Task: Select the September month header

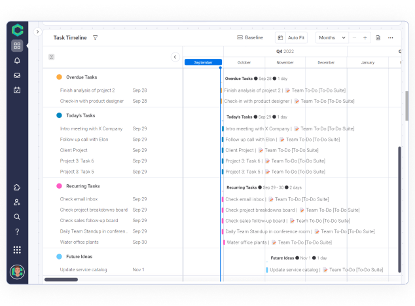Action: (204, 62)
